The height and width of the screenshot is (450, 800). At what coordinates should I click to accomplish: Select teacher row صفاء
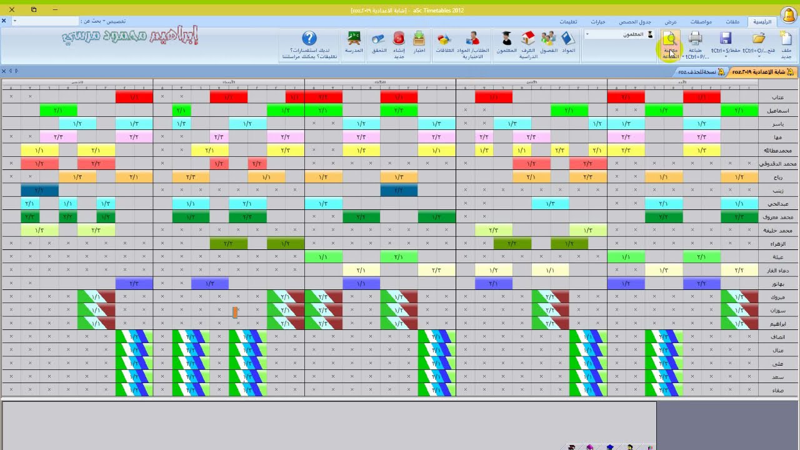coord(777,390)
